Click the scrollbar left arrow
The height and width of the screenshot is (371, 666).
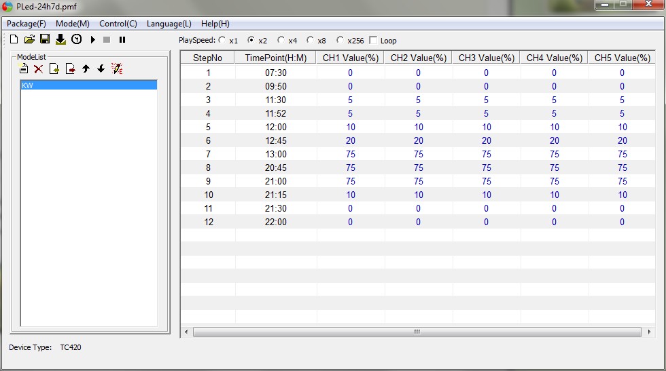(x=186, y=332)
